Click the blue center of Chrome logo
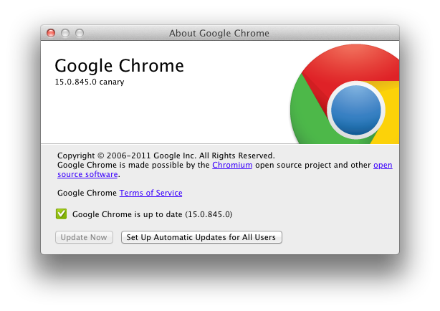Screen dimensions: 440x311 pos(356,110)
